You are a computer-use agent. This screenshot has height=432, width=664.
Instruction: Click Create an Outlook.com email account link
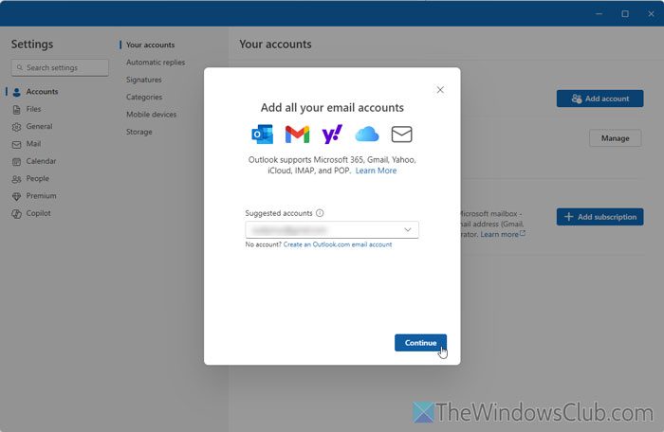[338, 244]
